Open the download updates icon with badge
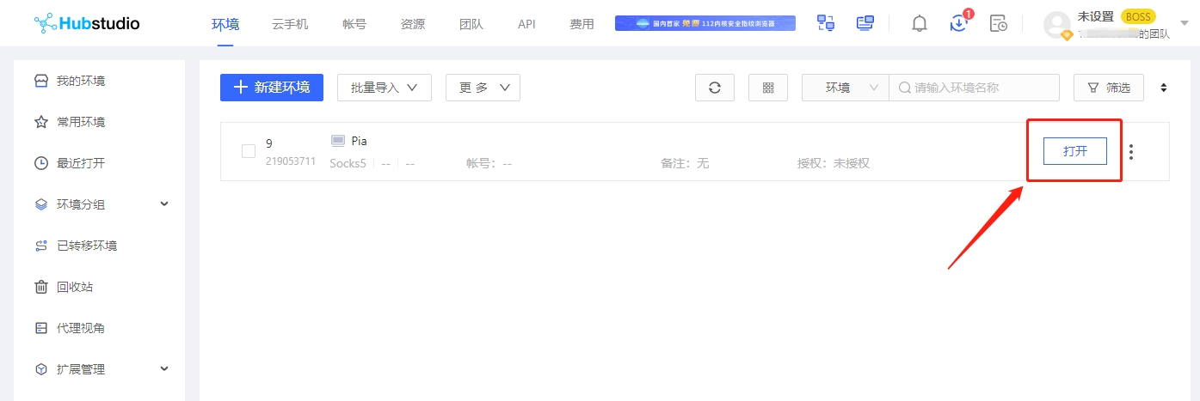The image size is (1200, 401). [958, 23]
